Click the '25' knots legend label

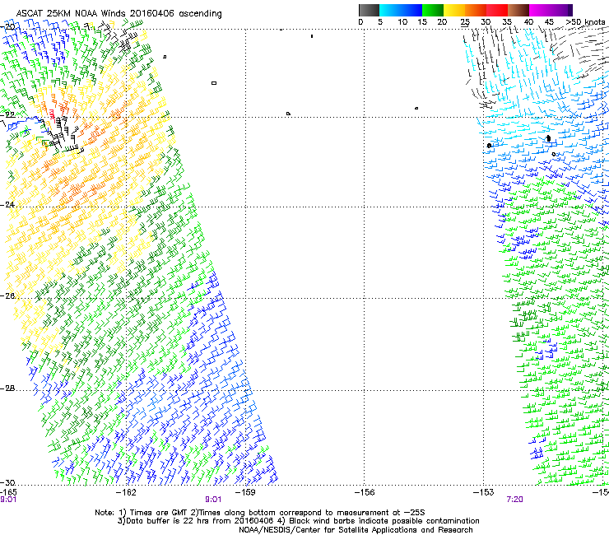point(465,22)
